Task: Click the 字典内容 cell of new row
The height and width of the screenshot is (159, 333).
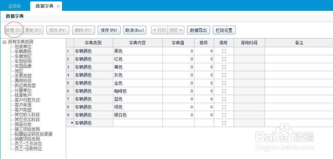Action: [138, 123]
